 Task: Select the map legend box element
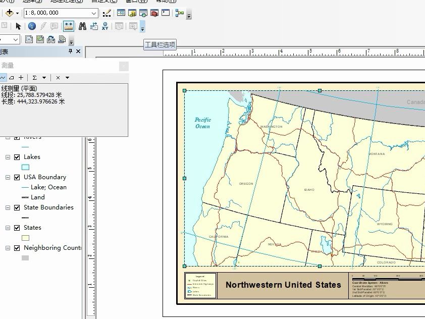[200, 286]
